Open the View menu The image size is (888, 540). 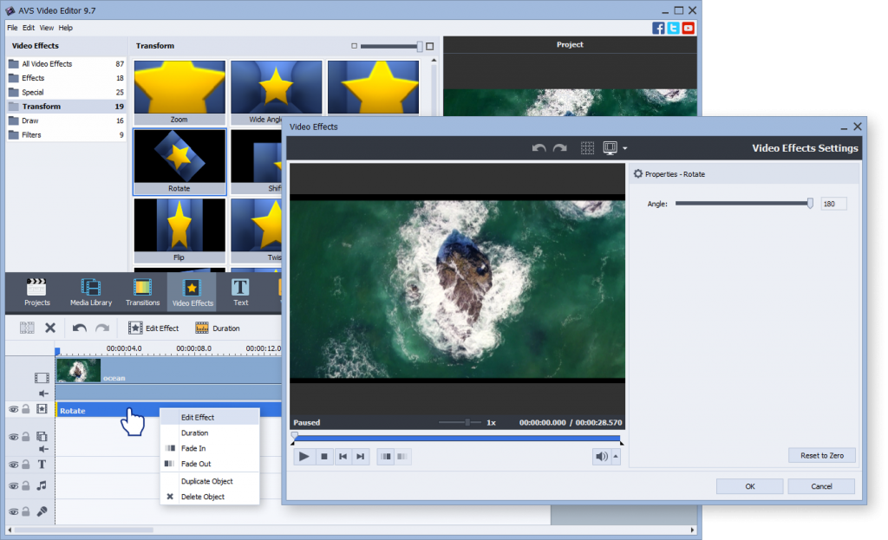tap(46, 28)
